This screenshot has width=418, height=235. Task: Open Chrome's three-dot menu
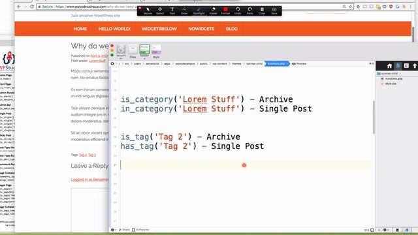click(411, 7)
